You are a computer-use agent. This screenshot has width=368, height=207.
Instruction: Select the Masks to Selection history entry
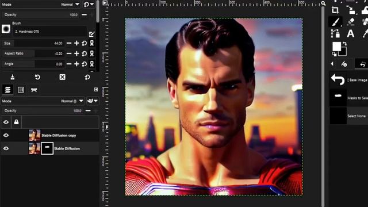point(349,98)
